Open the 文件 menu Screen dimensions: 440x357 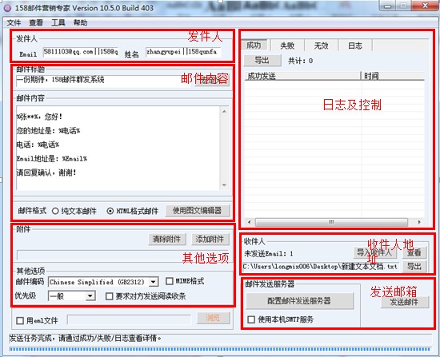[14, 22]
